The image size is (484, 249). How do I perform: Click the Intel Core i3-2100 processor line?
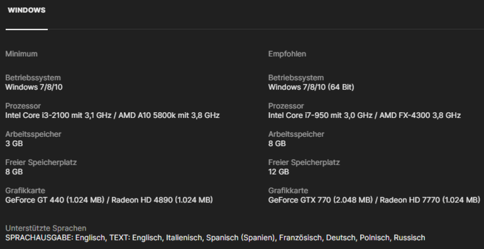point(112,115)
